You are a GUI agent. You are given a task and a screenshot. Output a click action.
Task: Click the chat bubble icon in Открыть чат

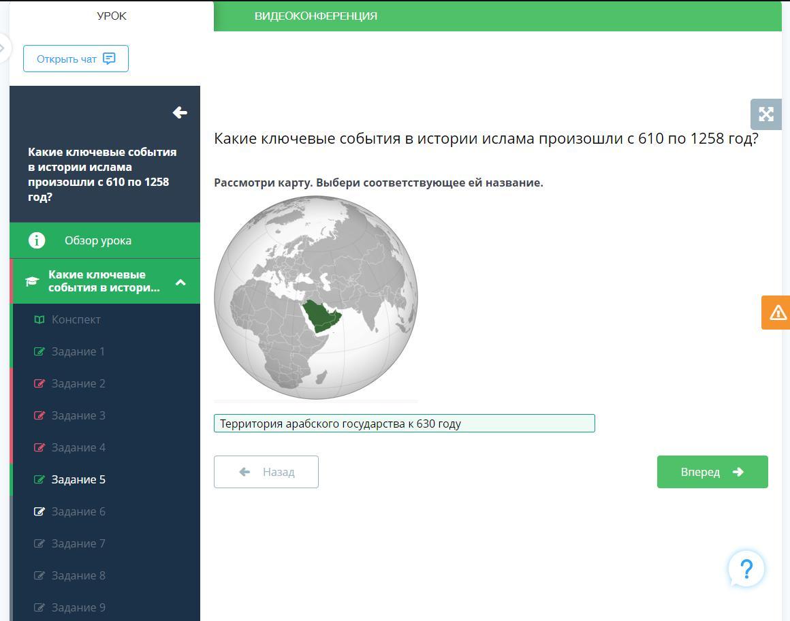click(109, 59)
